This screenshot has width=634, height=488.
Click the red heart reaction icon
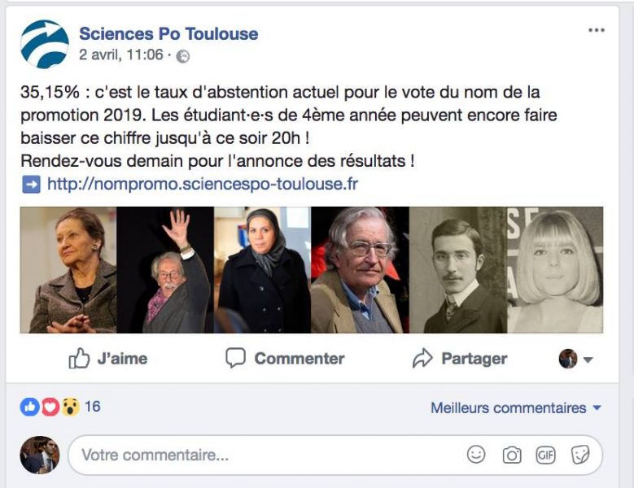click(50, 407)
